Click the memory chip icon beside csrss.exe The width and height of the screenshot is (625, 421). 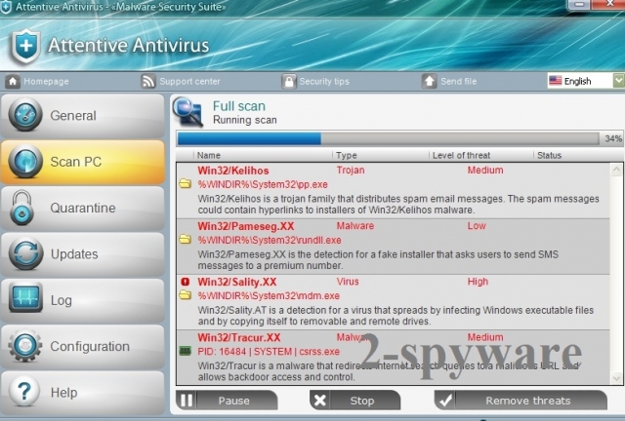coord(185,351)
